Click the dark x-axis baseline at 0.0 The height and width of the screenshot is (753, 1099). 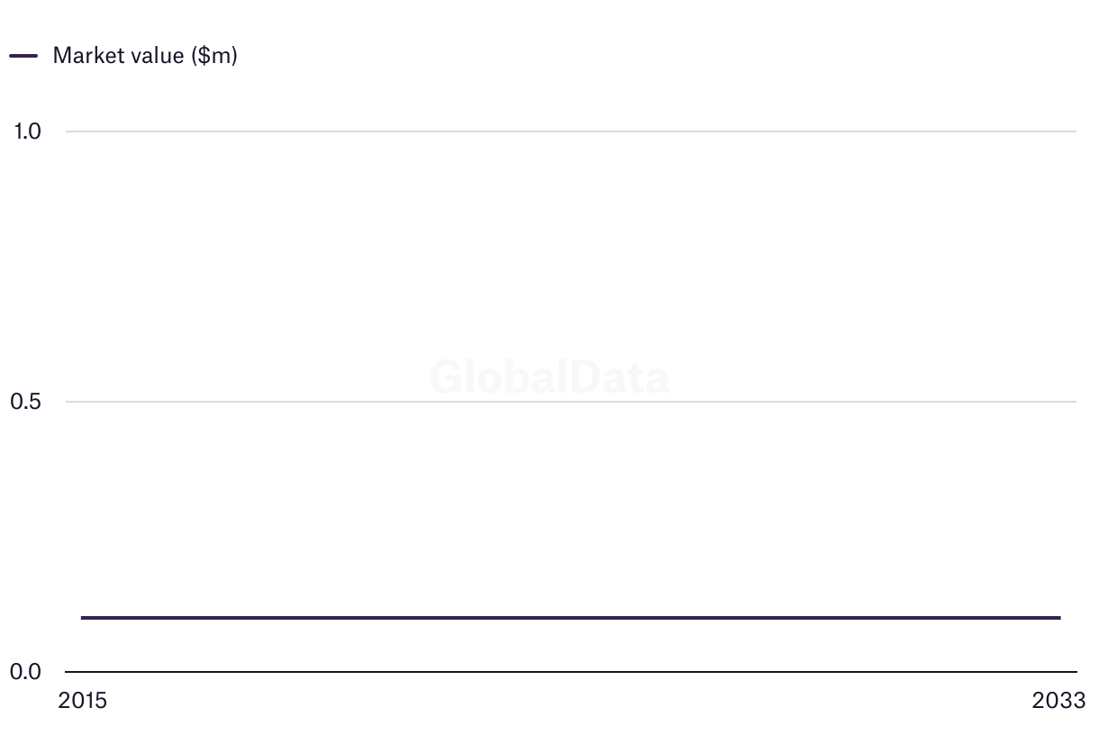[571, 672]
